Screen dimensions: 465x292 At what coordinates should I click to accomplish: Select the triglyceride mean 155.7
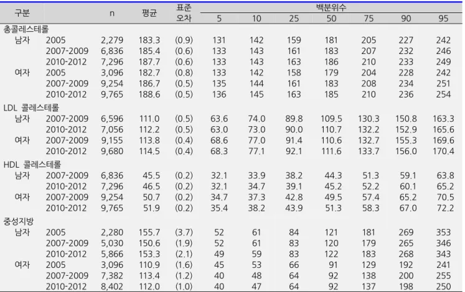(149, 232)
